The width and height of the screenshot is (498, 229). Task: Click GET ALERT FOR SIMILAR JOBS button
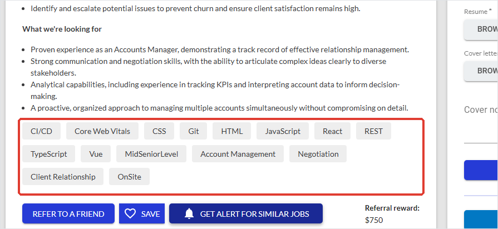246,214
